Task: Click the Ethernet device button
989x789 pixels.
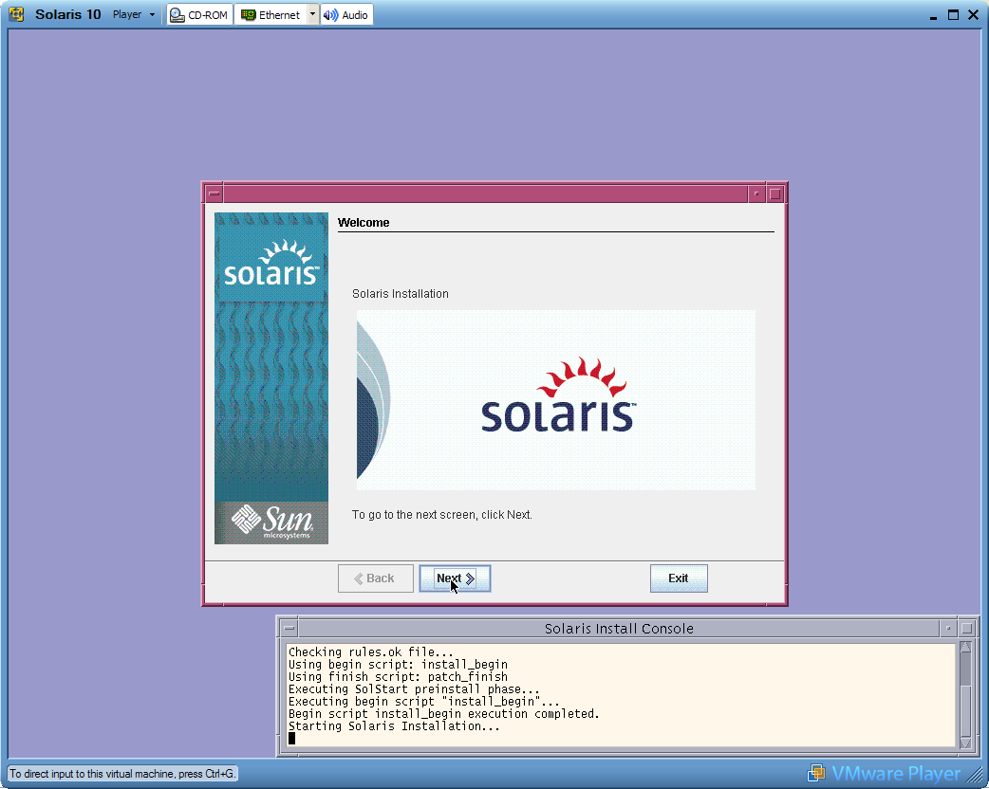Action: [271, 15]
